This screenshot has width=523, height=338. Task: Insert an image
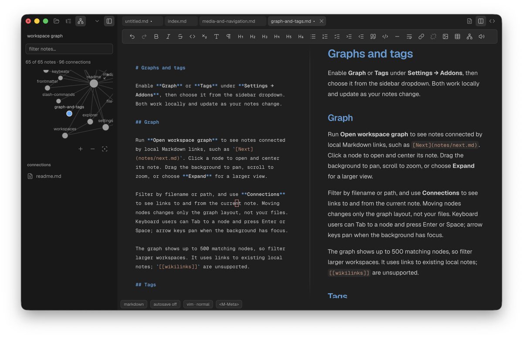[x=445, y=37]
